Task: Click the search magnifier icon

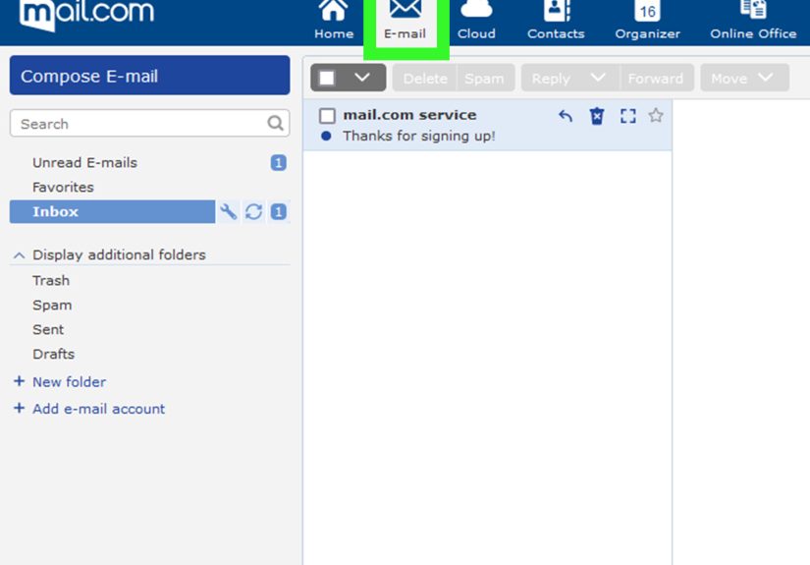Action: tap(275, 123)
